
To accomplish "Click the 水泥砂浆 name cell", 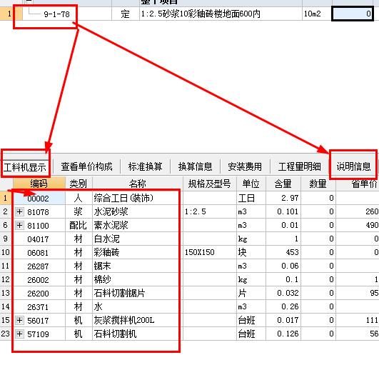I will point(137,212).
